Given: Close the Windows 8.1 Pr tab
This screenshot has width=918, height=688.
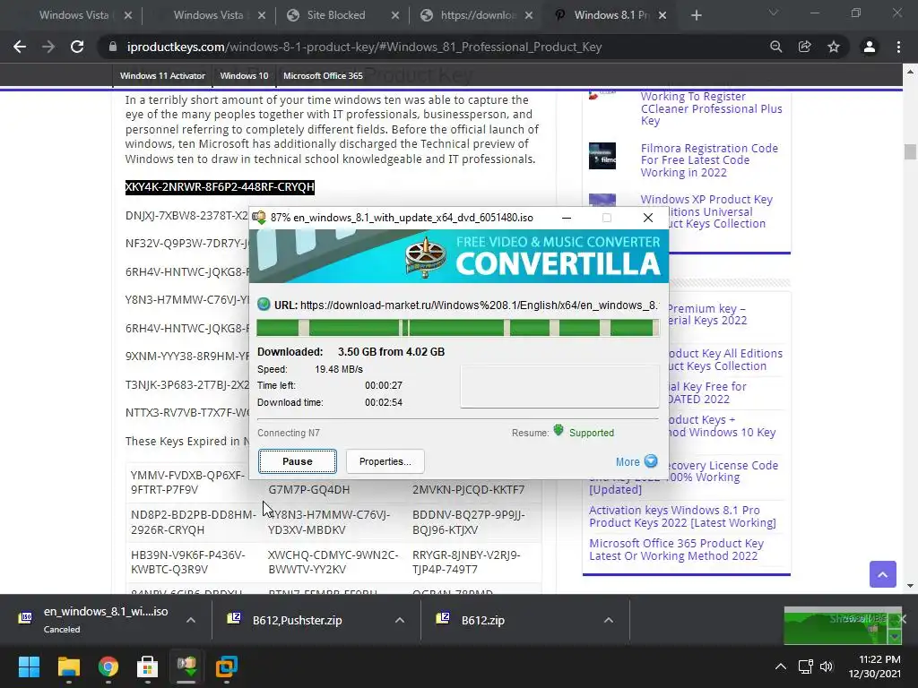Looking at the screenshot, I should [663, 15].
